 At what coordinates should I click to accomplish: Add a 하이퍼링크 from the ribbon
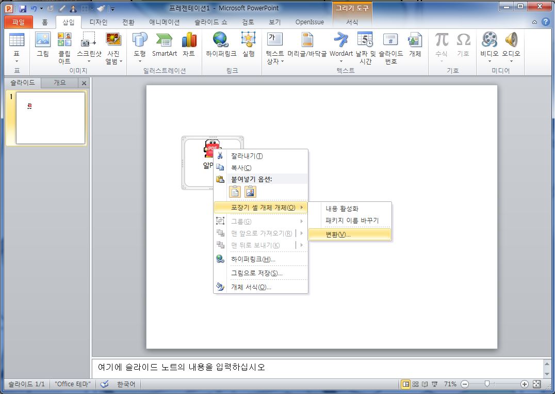(x=221, y=44)
